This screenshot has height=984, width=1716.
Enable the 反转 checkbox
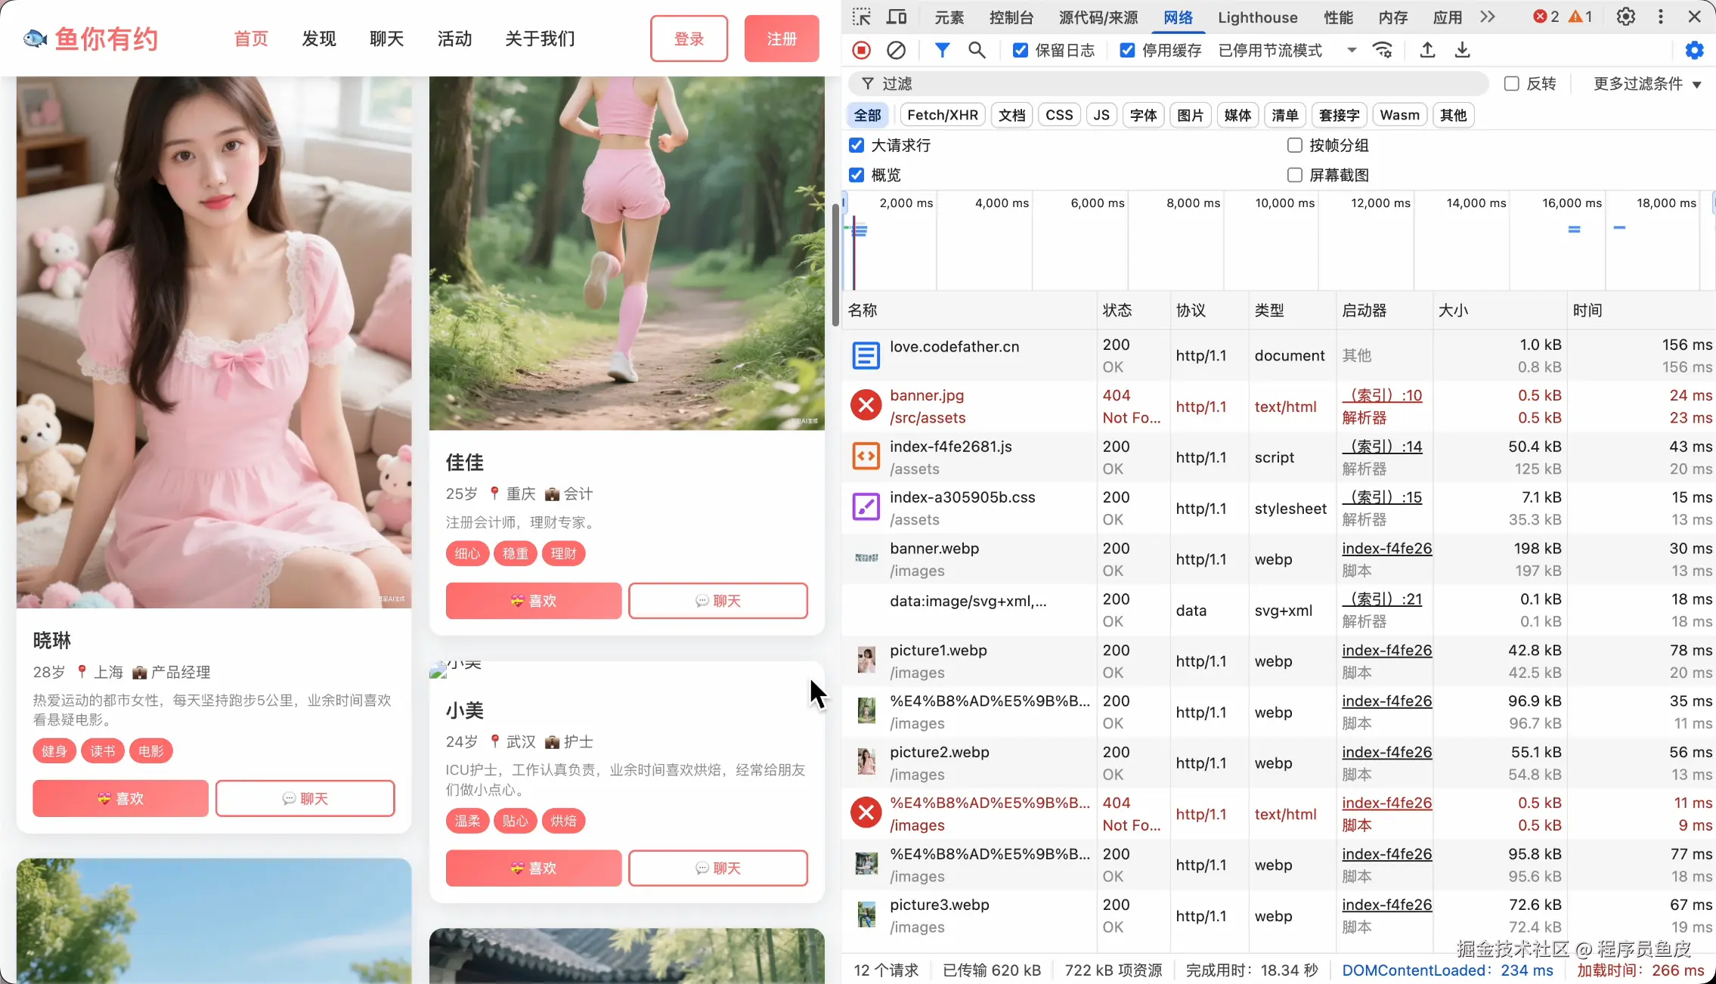point(1512,83)
